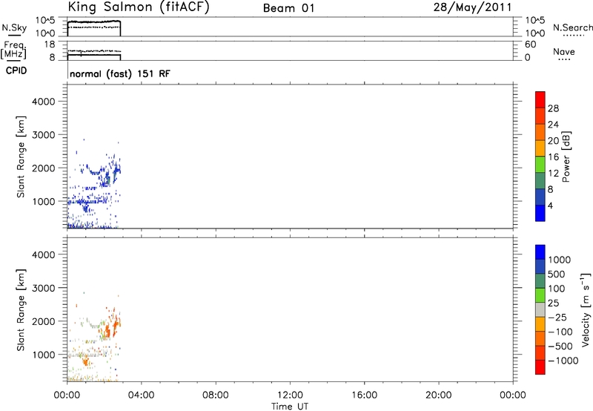
Task: Click 'Velocity [m s⁻¹]' colorbar axis label
Action: 586,309
